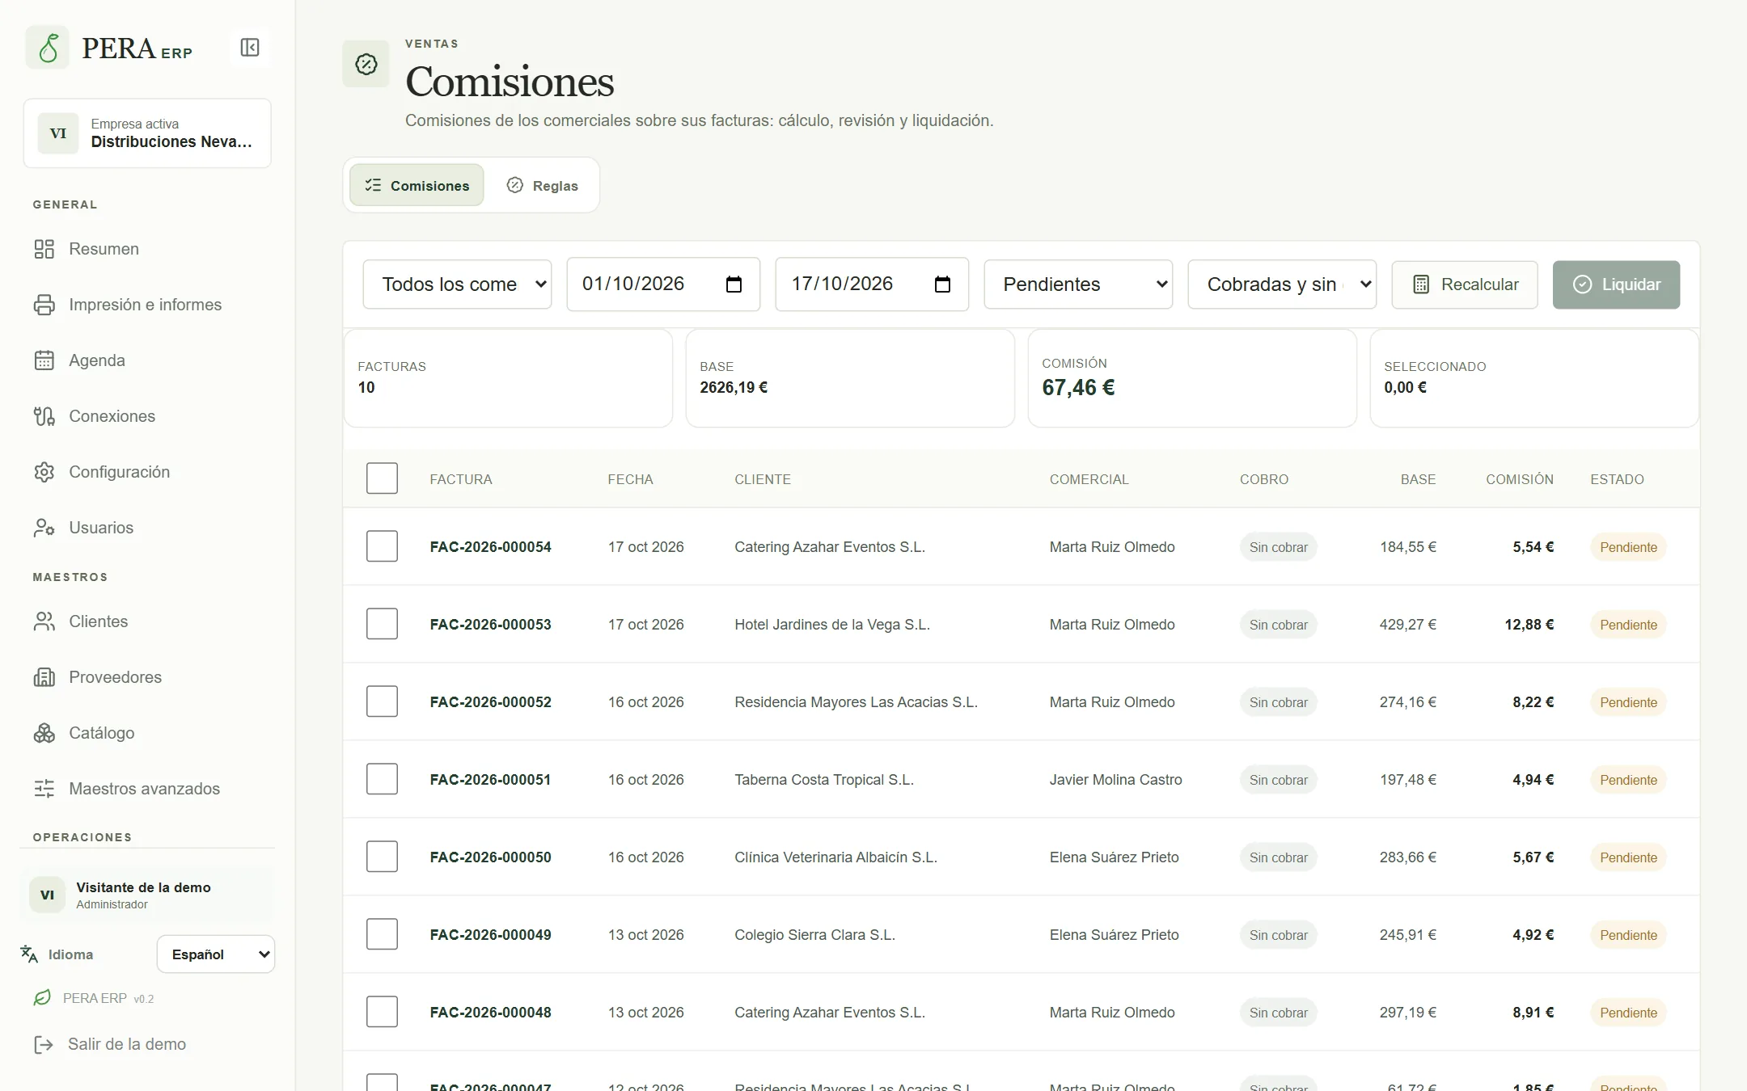Click the Recalcular button

pos(1465,284)
